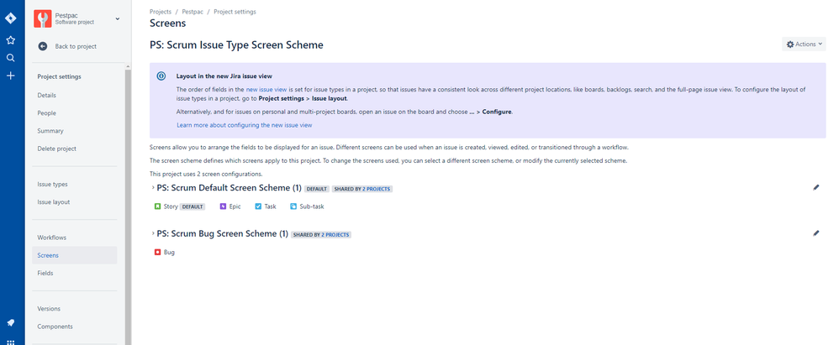
Task: Expand the Pestpac project switcher chevron
Action: 118,19
